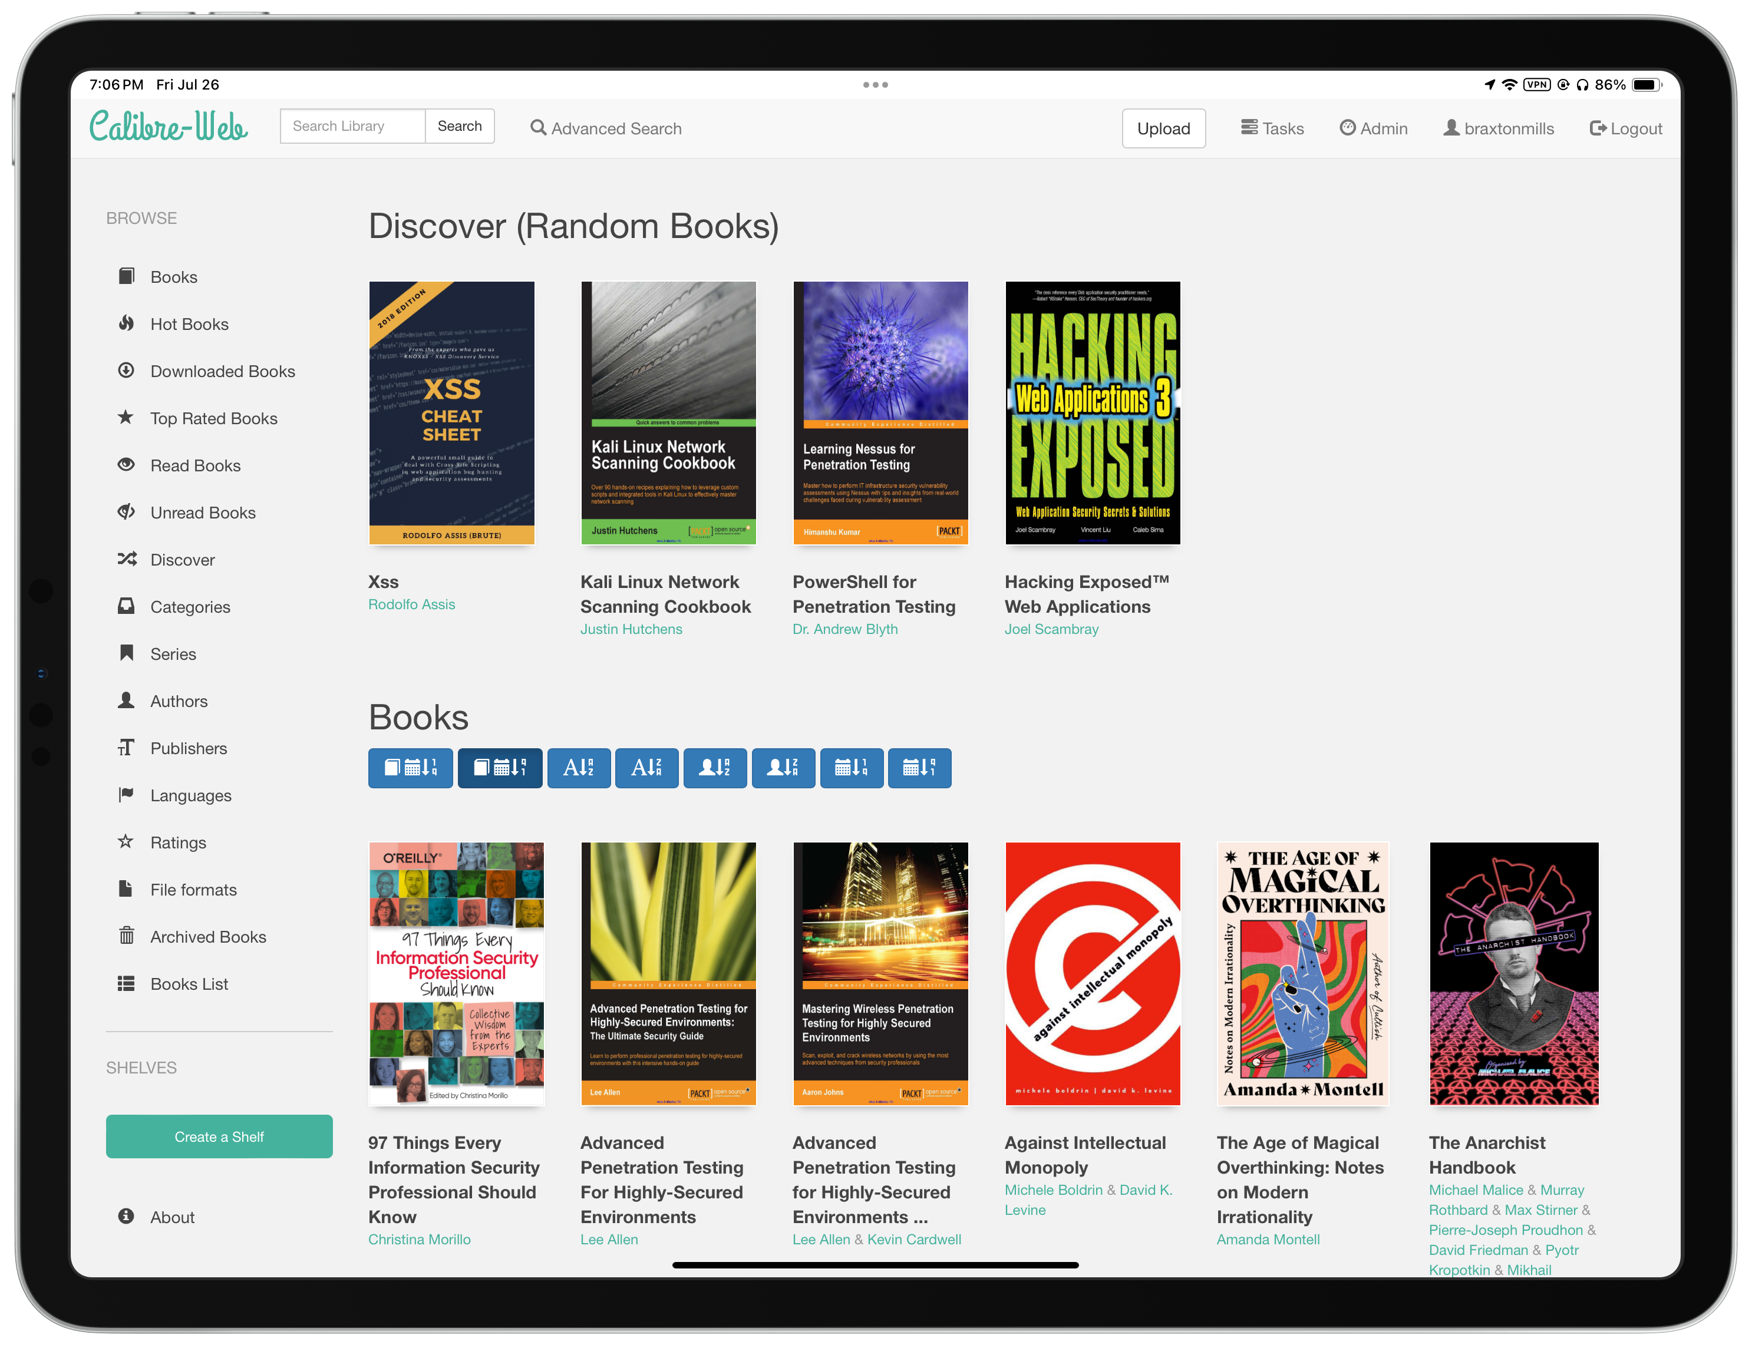Viewport: 1752px width, 1348px height.
Task: Tap the battery icon in status bar
Action: tap(1648, 84)
